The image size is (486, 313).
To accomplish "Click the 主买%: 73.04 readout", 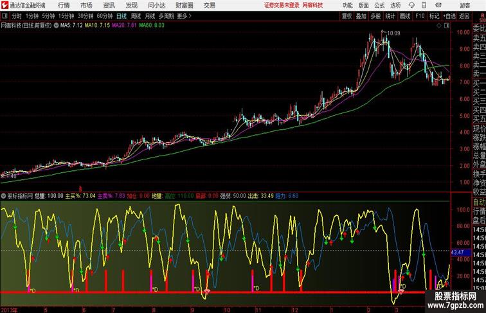I will (80, 196).
